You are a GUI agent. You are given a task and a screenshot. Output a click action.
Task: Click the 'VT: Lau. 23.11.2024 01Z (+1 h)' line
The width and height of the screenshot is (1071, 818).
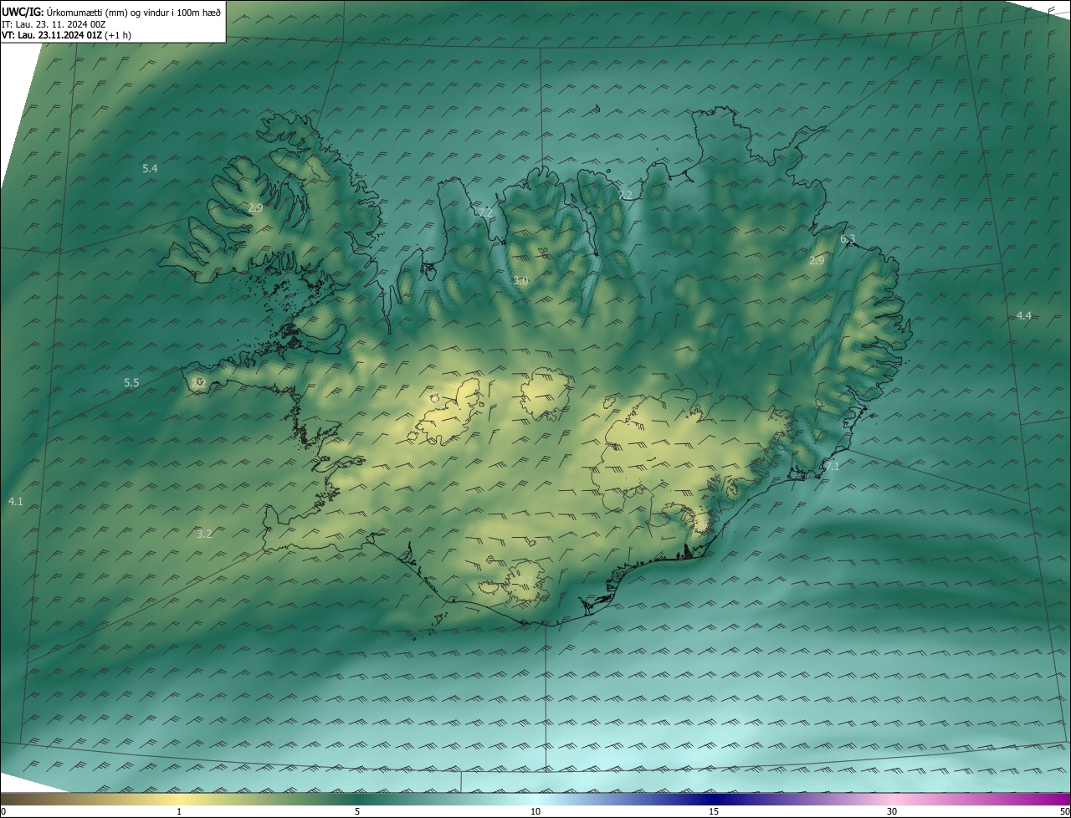(x=66, y=35)
